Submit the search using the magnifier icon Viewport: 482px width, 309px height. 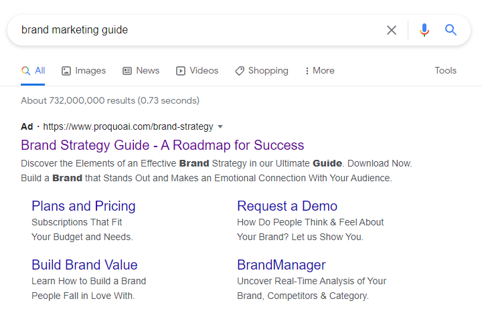point(451,30)
